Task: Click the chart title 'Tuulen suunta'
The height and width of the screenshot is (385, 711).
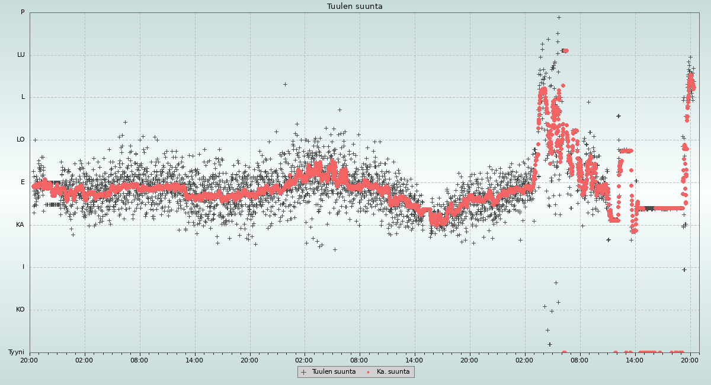Action: point(355,7)
